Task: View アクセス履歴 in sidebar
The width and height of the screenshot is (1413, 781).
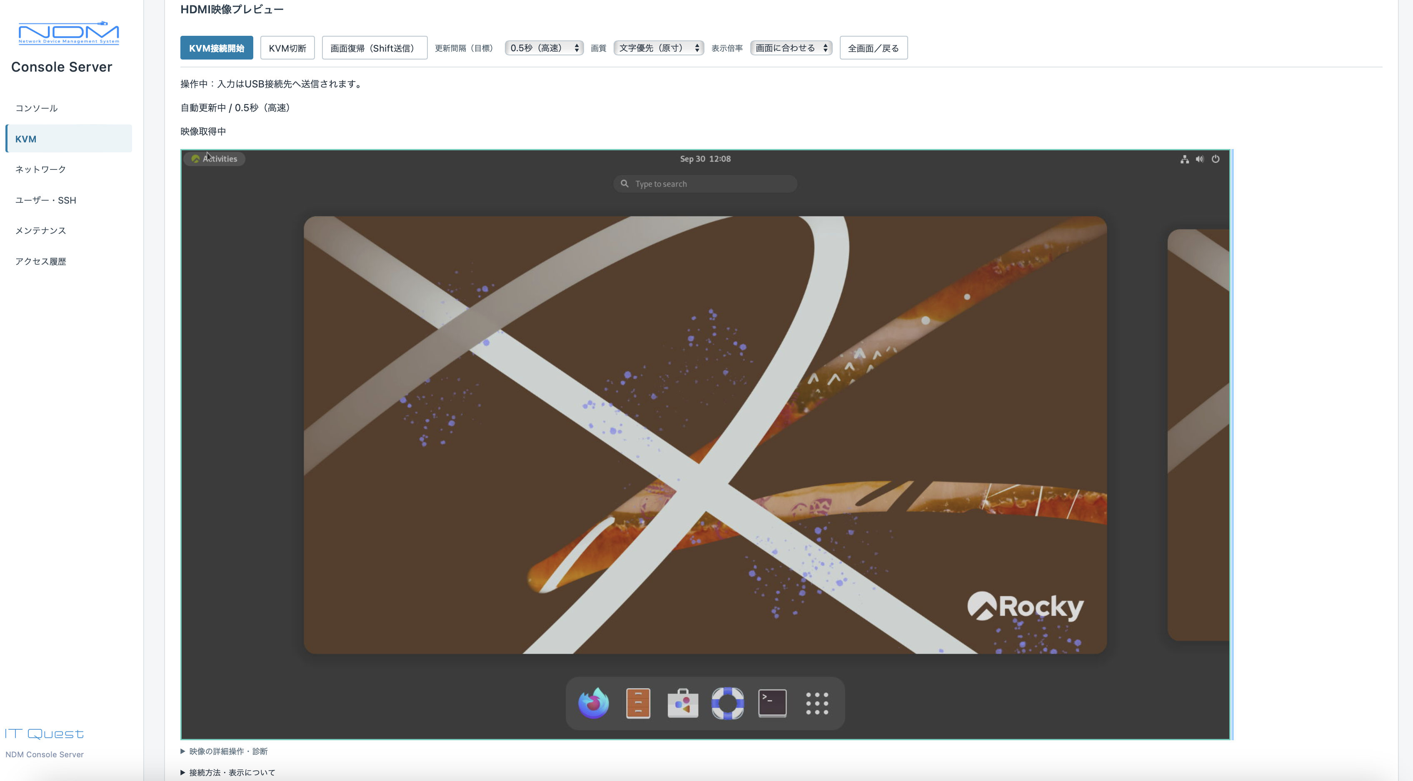Action: 69,261
